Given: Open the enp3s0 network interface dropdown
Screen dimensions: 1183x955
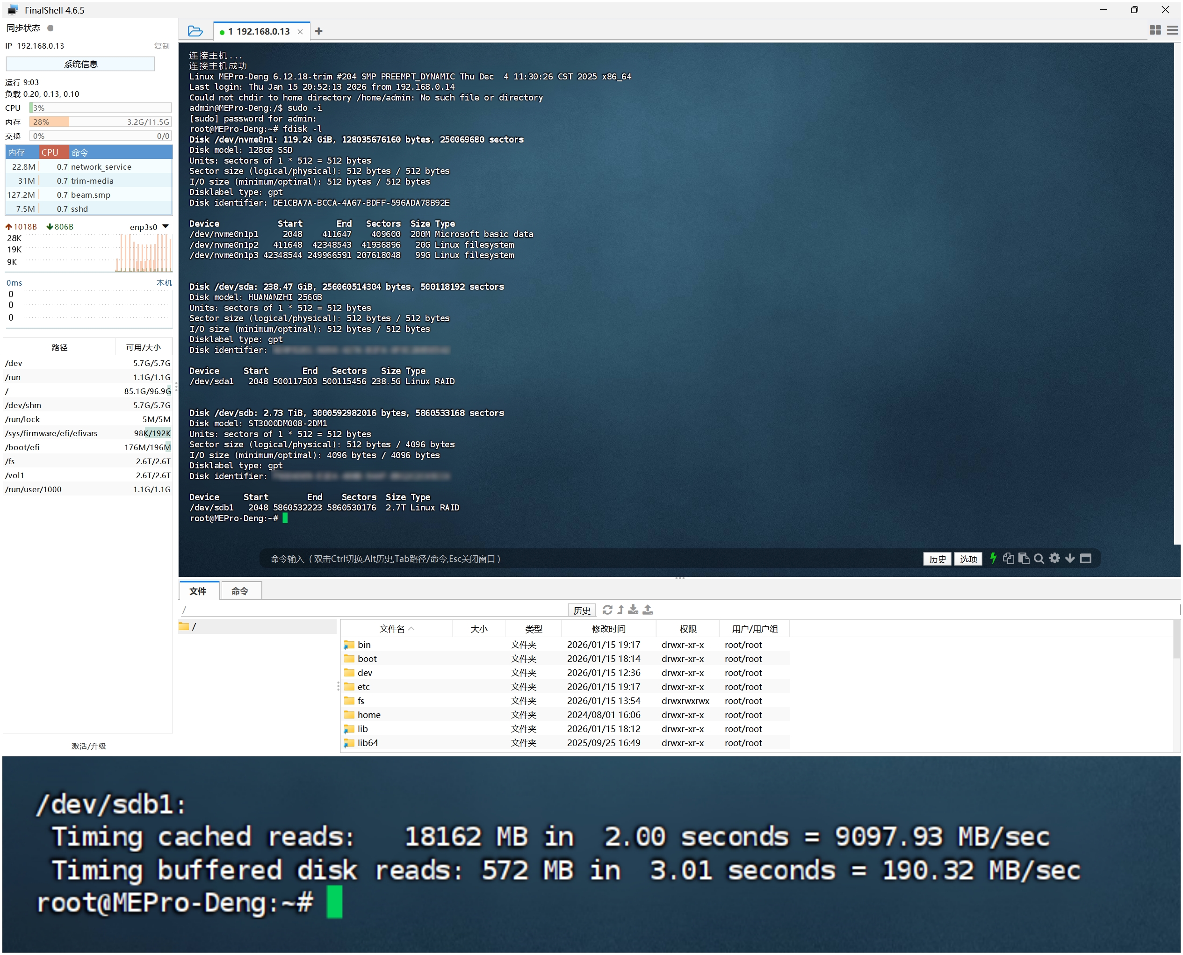Looking at the screenshot, I should tap(166, 227).
